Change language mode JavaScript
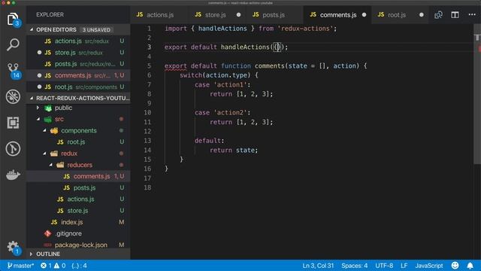The image size is (481, 271). 429,266
